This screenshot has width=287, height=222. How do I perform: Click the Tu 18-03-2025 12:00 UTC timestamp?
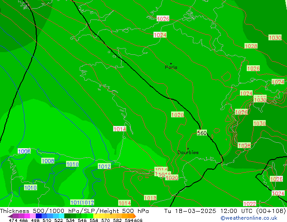coord(208,211)
